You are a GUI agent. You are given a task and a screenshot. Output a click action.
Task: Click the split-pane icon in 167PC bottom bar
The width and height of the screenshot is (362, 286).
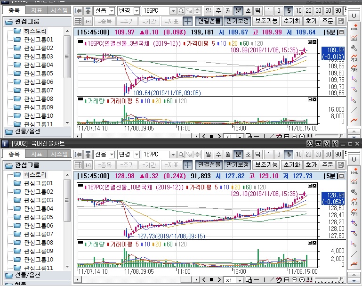[287, 280]
